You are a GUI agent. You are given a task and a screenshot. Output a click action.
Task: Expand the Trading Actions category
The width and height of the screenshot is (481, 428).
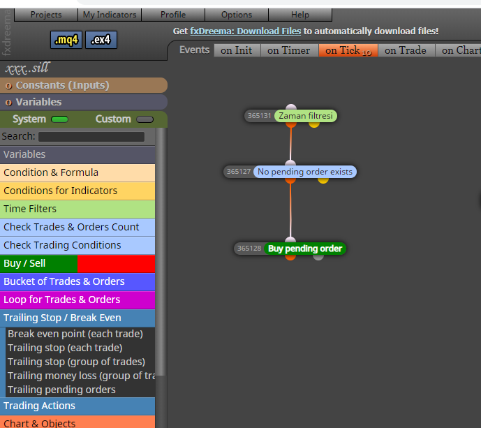pos(77,406)
